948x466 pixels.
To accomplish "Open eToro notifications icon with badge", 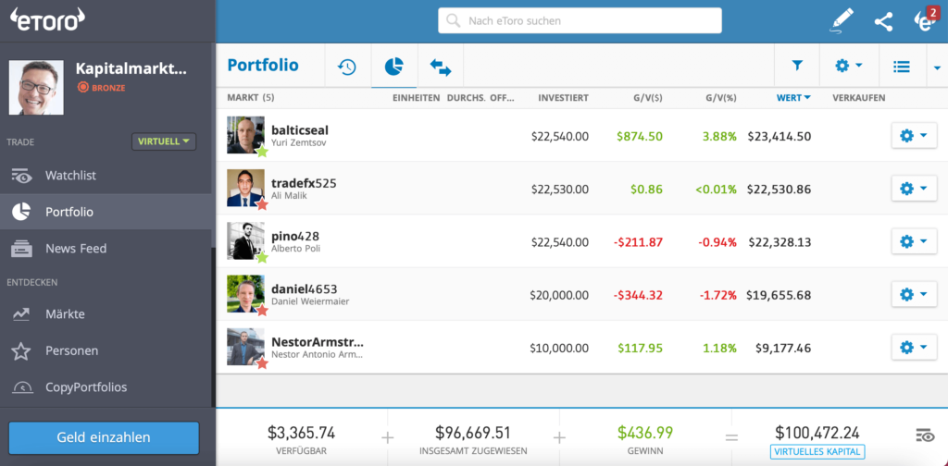I will (x=926, y=20).
